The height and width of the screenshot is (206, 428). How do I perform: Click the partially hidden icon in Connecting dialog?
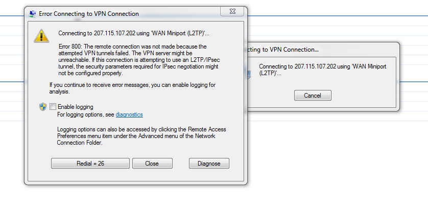(x=249, y=74)
